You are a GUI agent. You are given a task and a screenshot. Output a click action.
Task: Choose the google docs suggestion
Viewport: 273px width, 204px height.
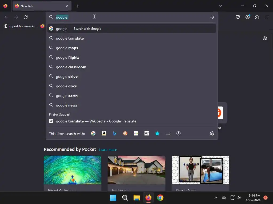coord(132,86)
